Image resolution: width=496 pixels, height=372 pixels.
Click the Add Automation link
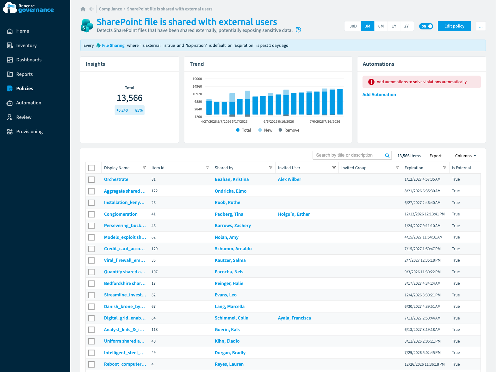[x=379, y=95]
